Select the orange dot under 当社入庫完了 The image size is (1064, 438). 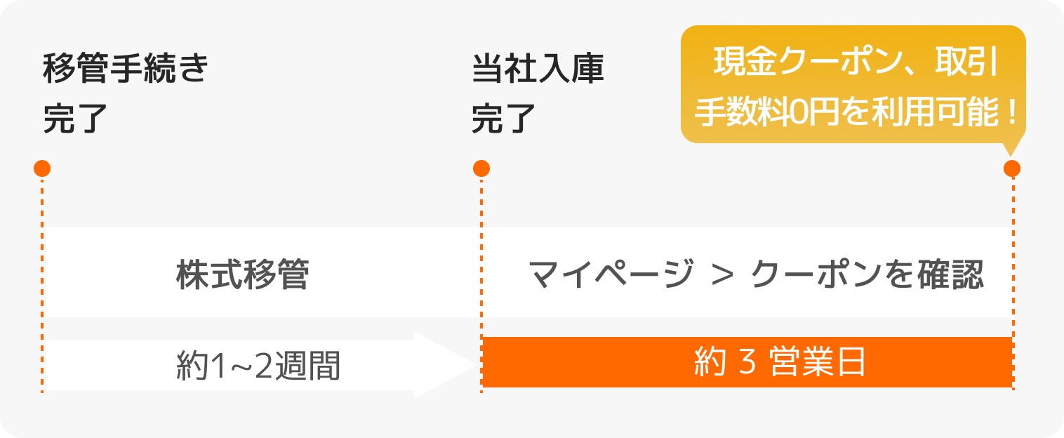tap(481, 168)
